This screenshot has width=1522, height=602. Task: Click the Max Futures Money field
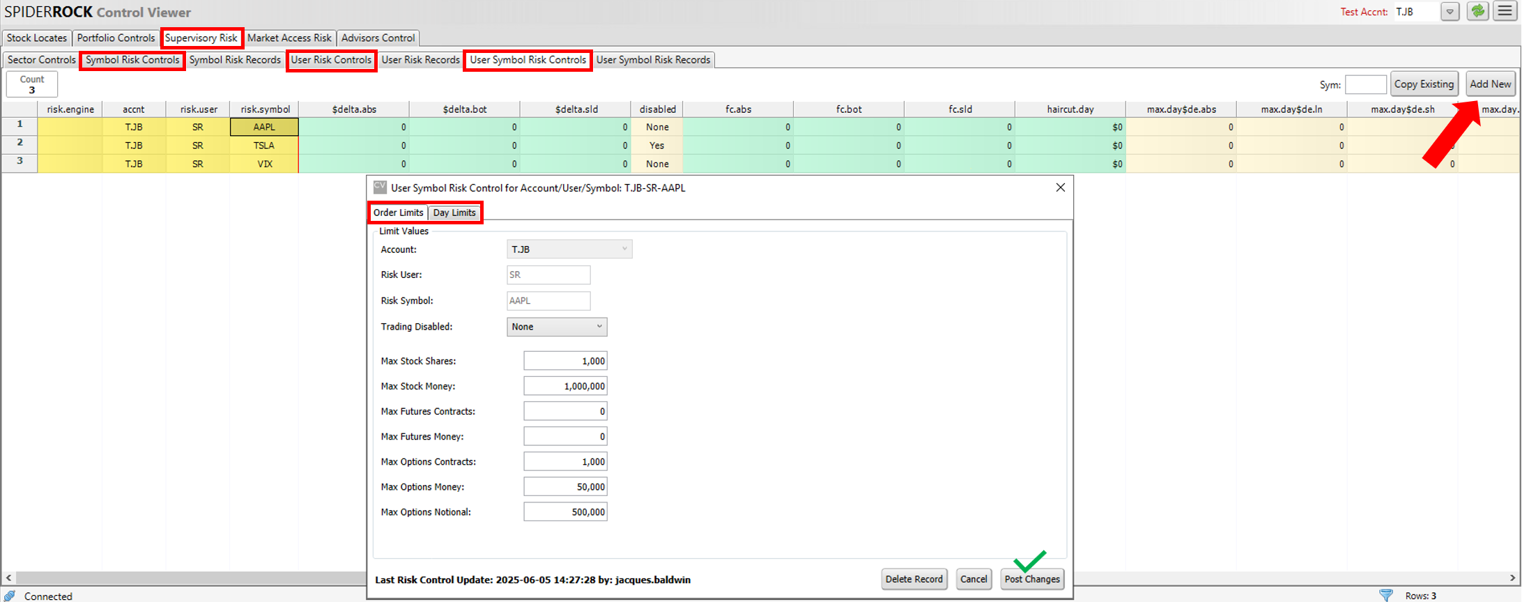[565, 436]
